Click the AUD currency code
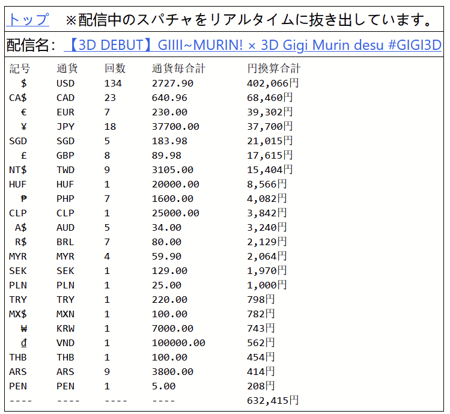The height and width of the screenshot is (414, 450). [65, 227]
